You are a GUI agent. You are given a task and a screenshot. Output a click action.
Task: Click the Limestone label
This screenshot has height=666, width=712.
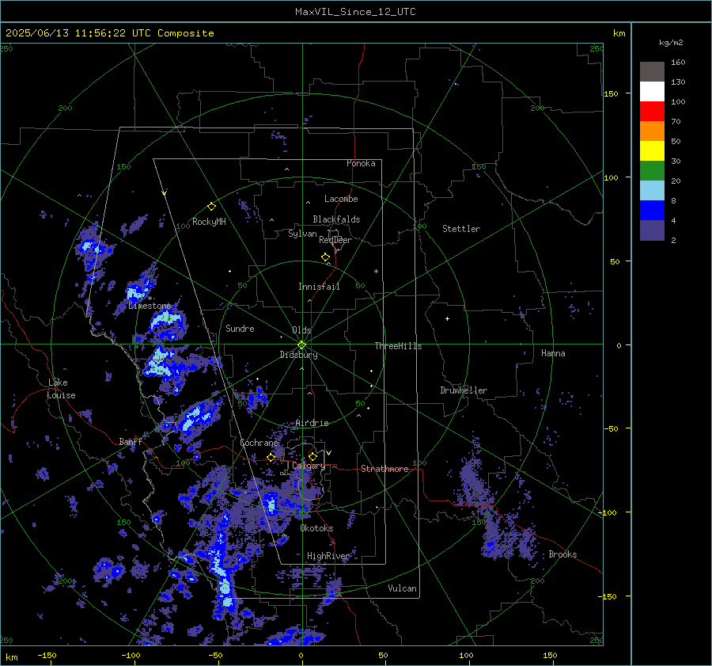point(150,306)
